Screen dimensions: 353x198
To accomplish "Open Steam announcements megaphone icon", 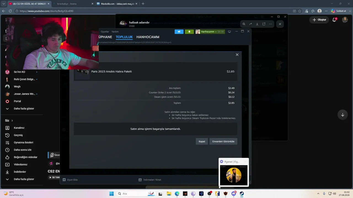I will [x=179, y=32].
